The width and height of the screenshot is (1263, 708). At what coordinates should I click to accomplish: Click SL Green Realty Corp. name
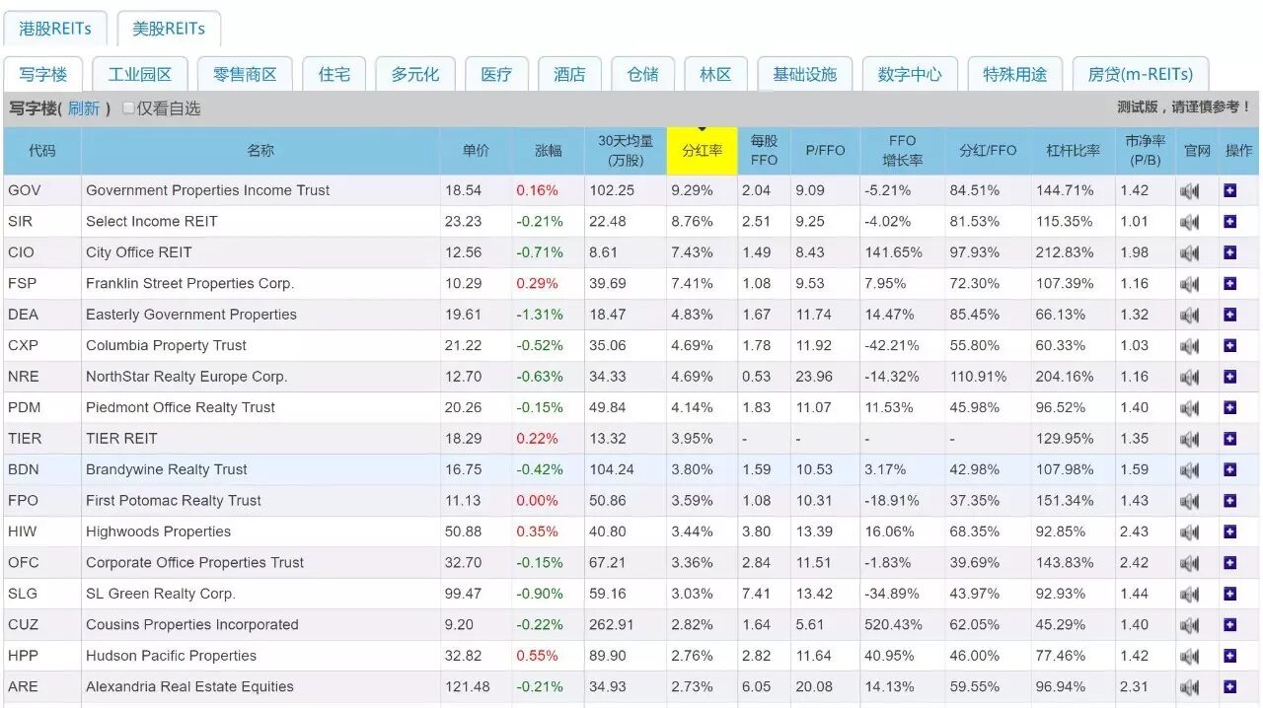(161, 594)
